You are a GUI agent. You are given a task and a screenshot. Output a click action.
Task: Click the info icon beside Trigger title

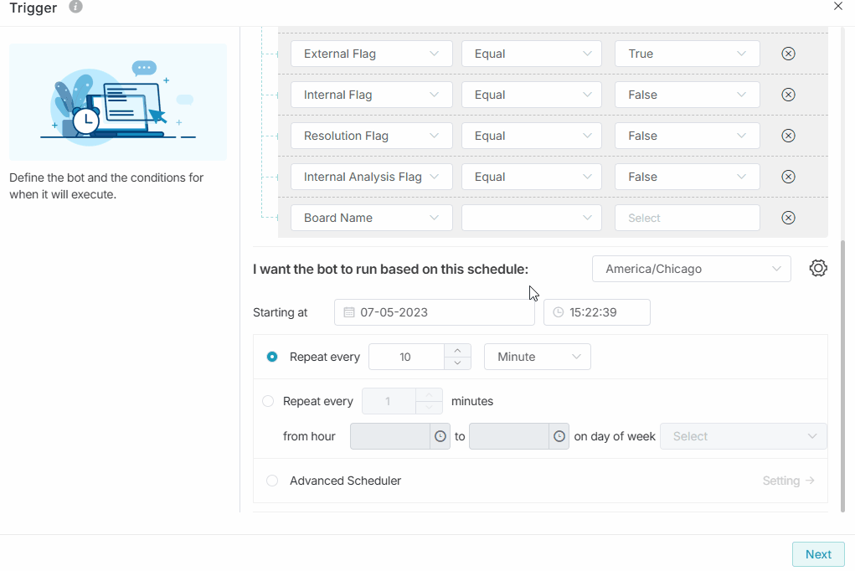point(76,7)
